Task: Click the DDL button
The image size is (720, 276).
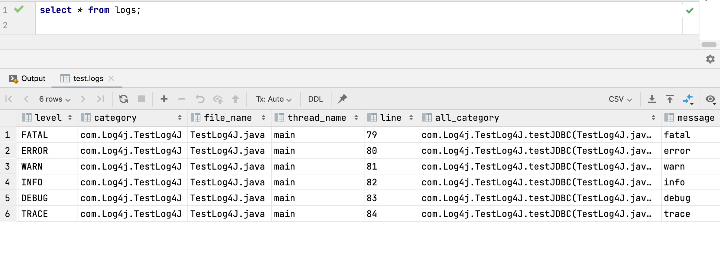Action: click(315, 99)
